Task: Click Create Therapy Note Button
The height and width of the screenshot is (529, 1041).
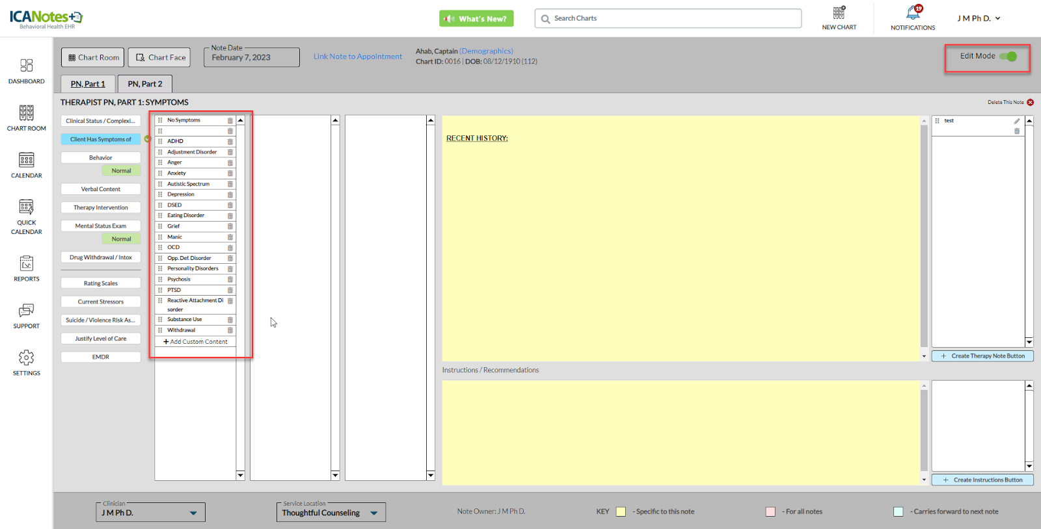Action: pyautogui.click(x=982, y=356)
